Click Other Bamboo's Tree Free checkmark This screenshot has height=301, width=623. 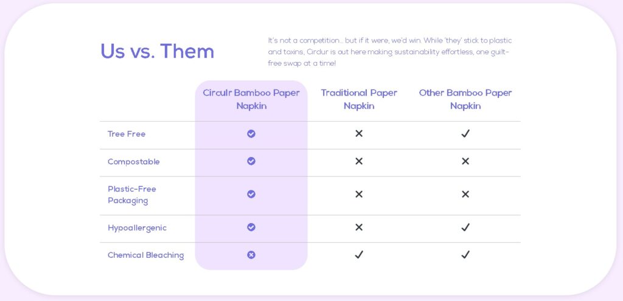pyautogui.click(x=465, y=134)
